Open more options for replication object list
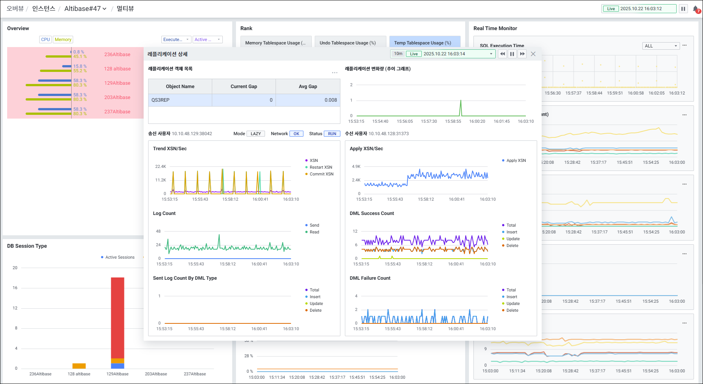The image size is (703, 384). tap(334, 73)
